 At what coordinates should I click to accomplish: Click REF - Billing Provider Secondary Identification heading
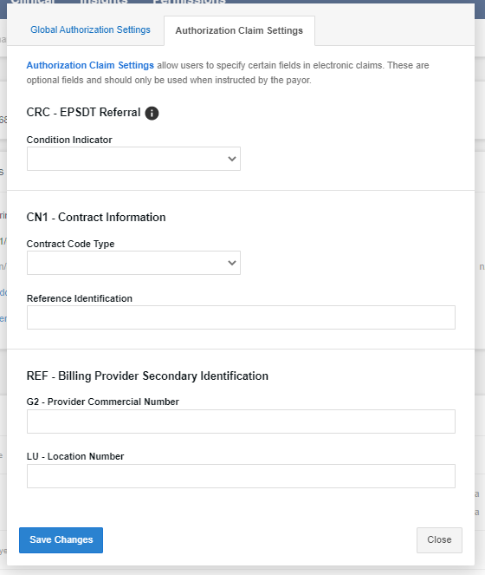[x=147, y=376]
